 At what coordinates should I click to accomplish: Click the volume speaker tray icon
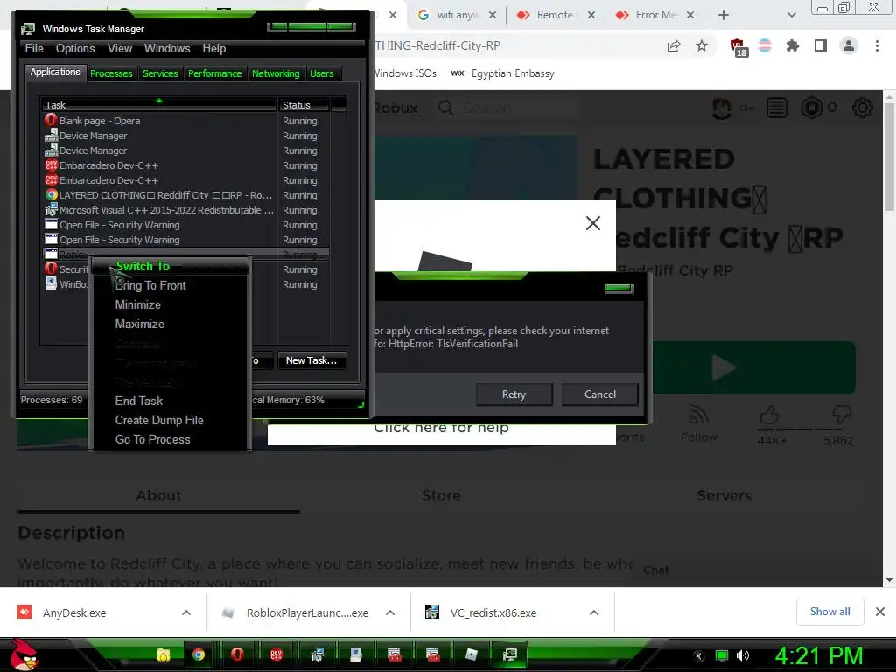click(x=743, y=655)
